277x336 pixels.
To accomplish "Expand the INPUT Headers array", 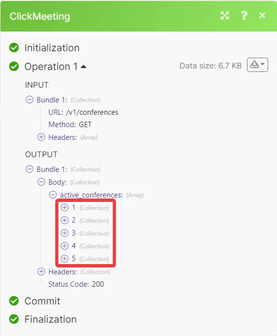I will coord(41,137).
